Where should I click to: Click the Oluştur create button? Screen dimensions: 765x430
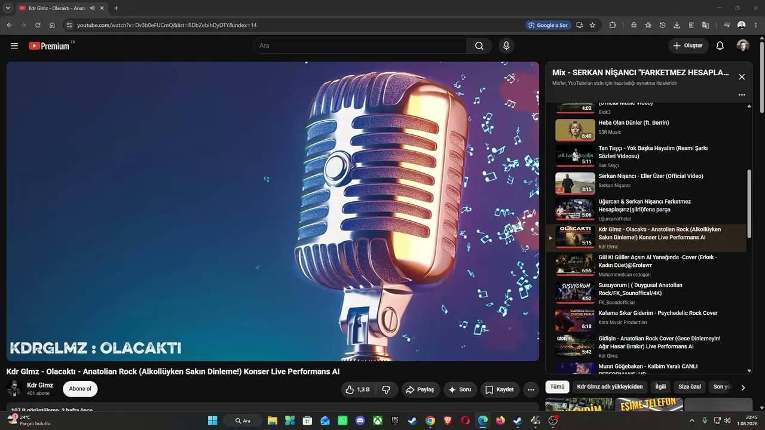point(688,46)
